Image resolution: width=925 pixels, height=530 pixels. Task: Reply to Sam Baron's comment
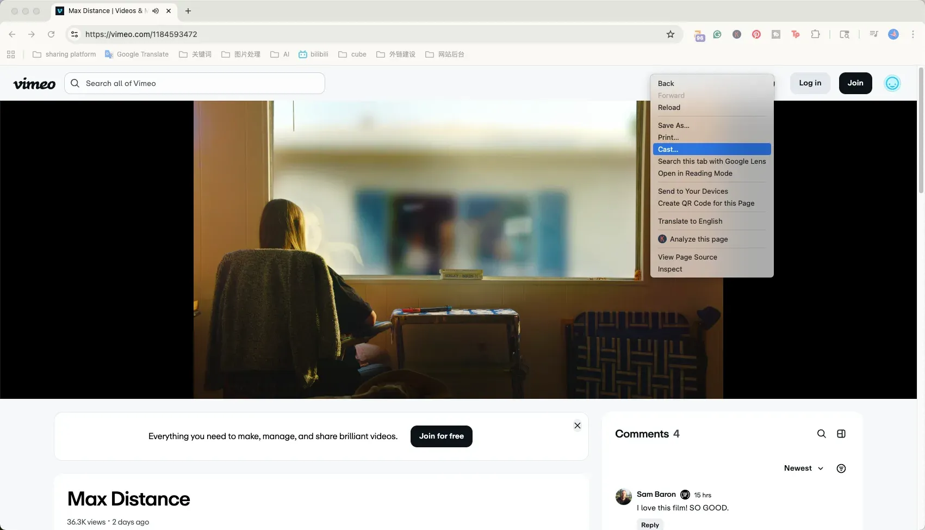coord(650,525)
